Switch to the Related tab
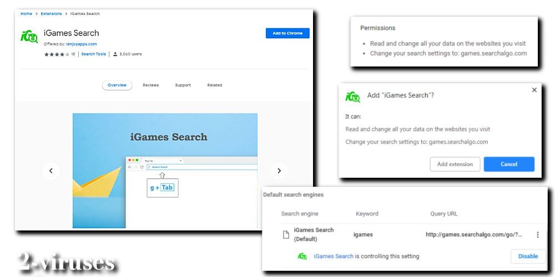This screenshot has height=277, width=555. click(214, 85)
